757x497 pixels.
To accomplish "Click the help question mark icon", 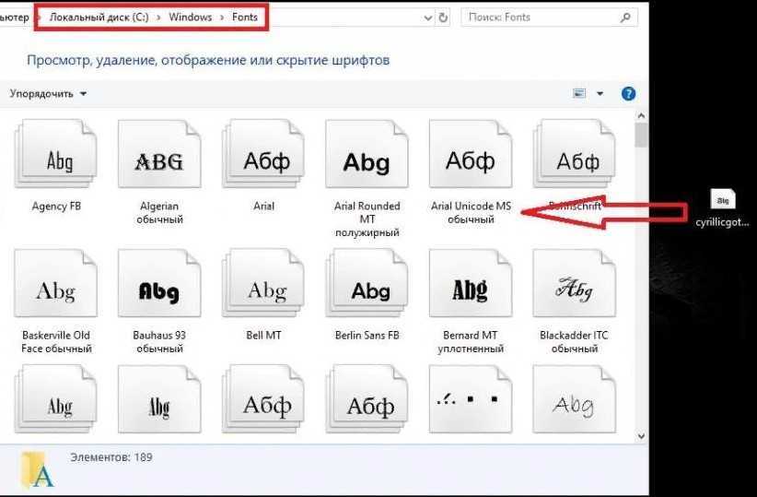I will (629, 94).
